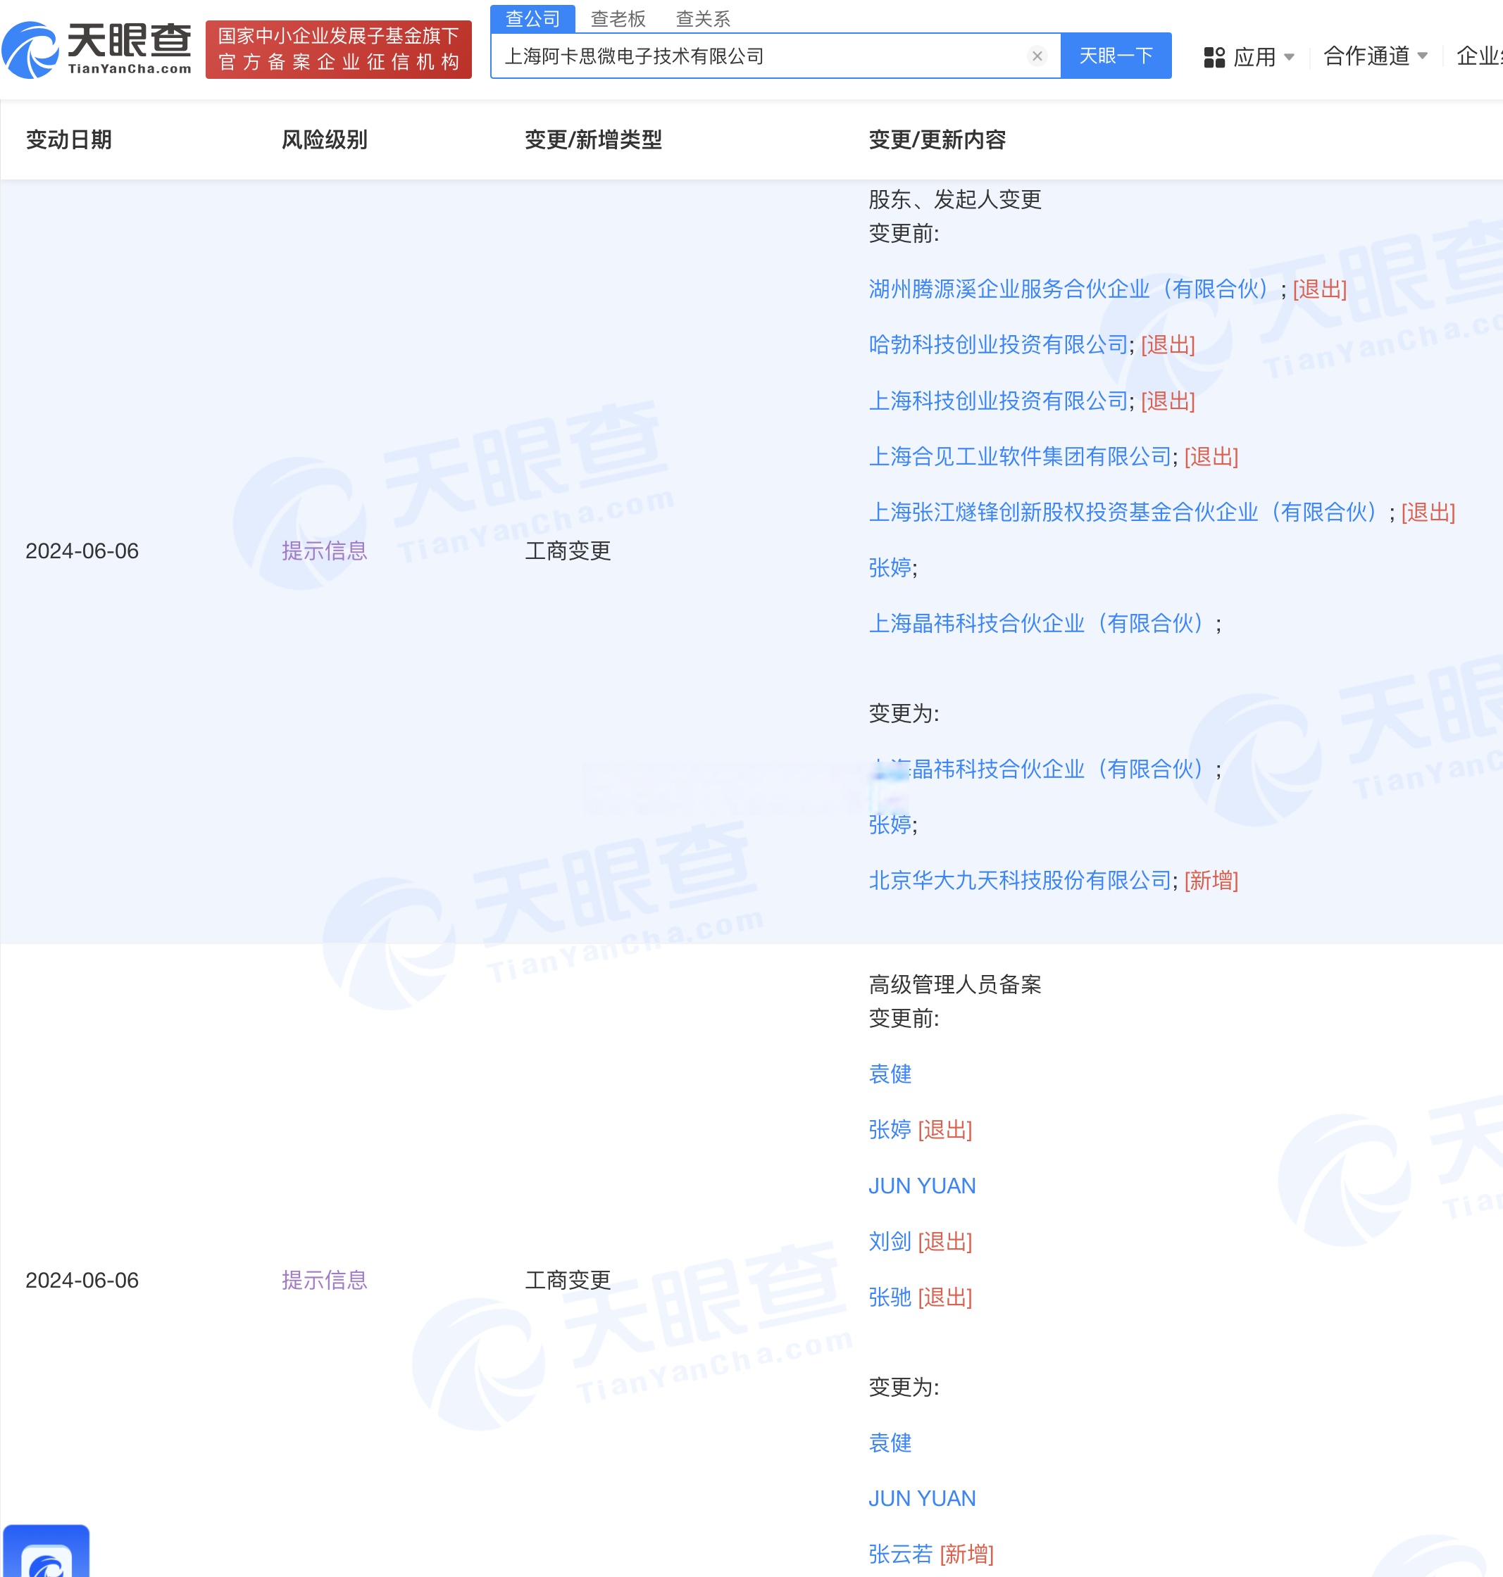The image size is (1503, 1577).
Task: Expand the 合作通道 dropdown
Action: pyautogui.click(x=1375, y=56)
